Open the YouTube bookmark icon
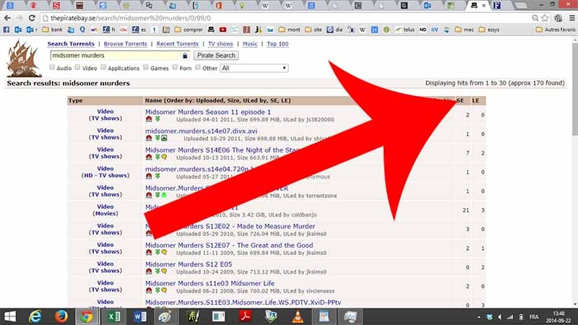 click(223, 30)
